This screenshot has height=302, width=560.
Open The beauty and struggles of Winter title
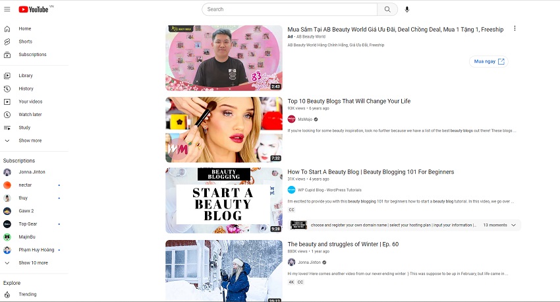pyautogui.click(x=343, y=245)
